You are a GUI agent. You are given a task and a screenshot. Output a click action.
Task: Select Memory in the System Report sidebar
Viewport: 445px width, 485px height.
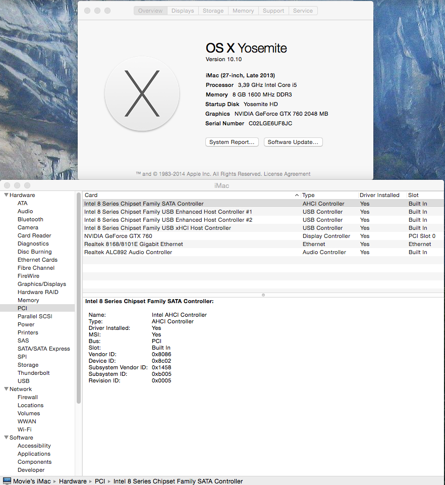coord(28,300)
